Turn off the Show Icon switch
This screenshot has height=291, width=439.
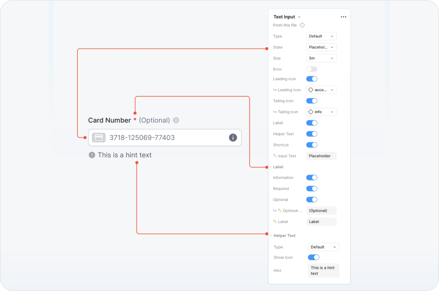(313, 257)
